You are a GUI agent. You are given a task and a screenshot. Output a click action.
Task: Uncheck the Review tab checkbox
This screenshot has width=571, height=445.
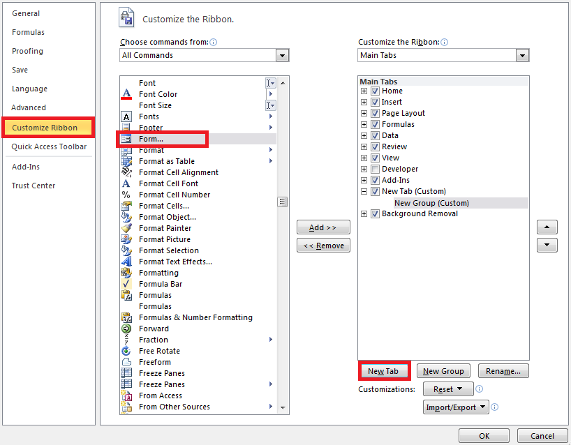(x=375, y=146)
